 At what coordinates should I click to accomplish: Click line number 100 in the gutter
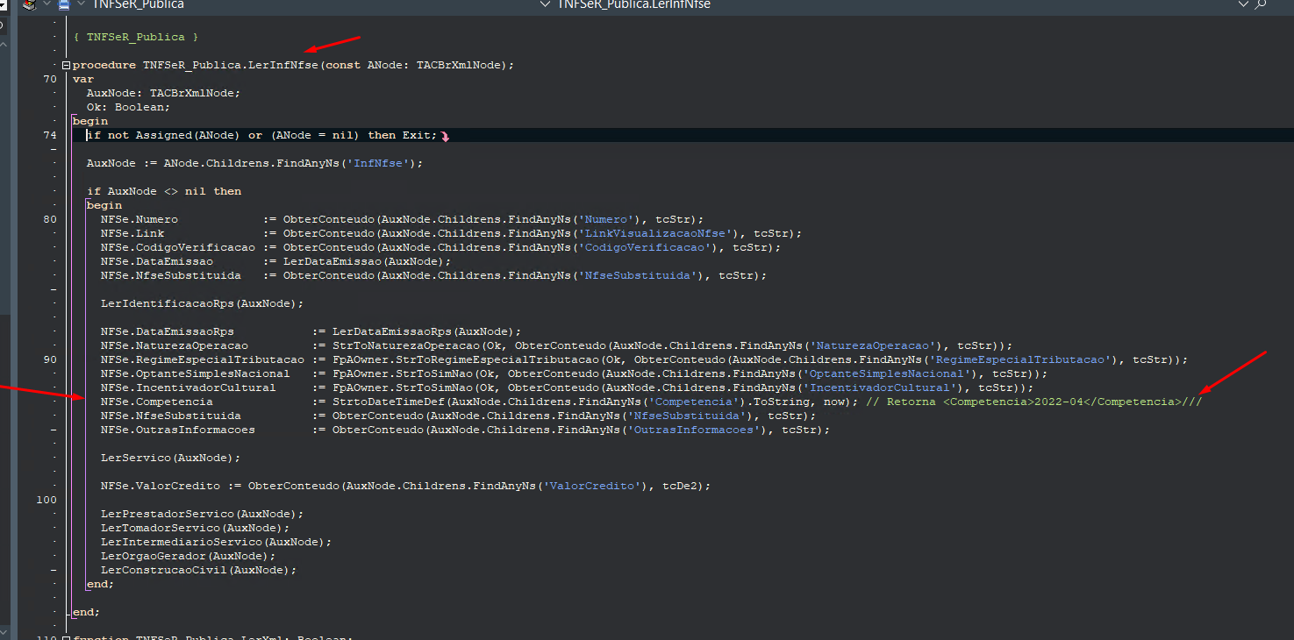point(46,500)
